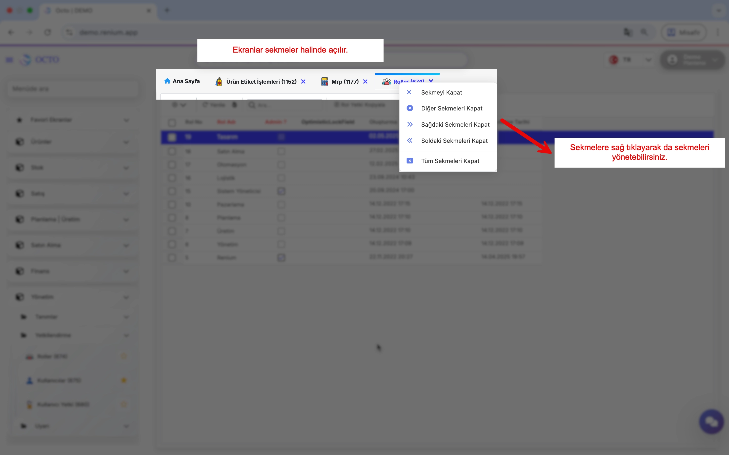Refresh the list using the Yenile icon

[x=206, y=105]
